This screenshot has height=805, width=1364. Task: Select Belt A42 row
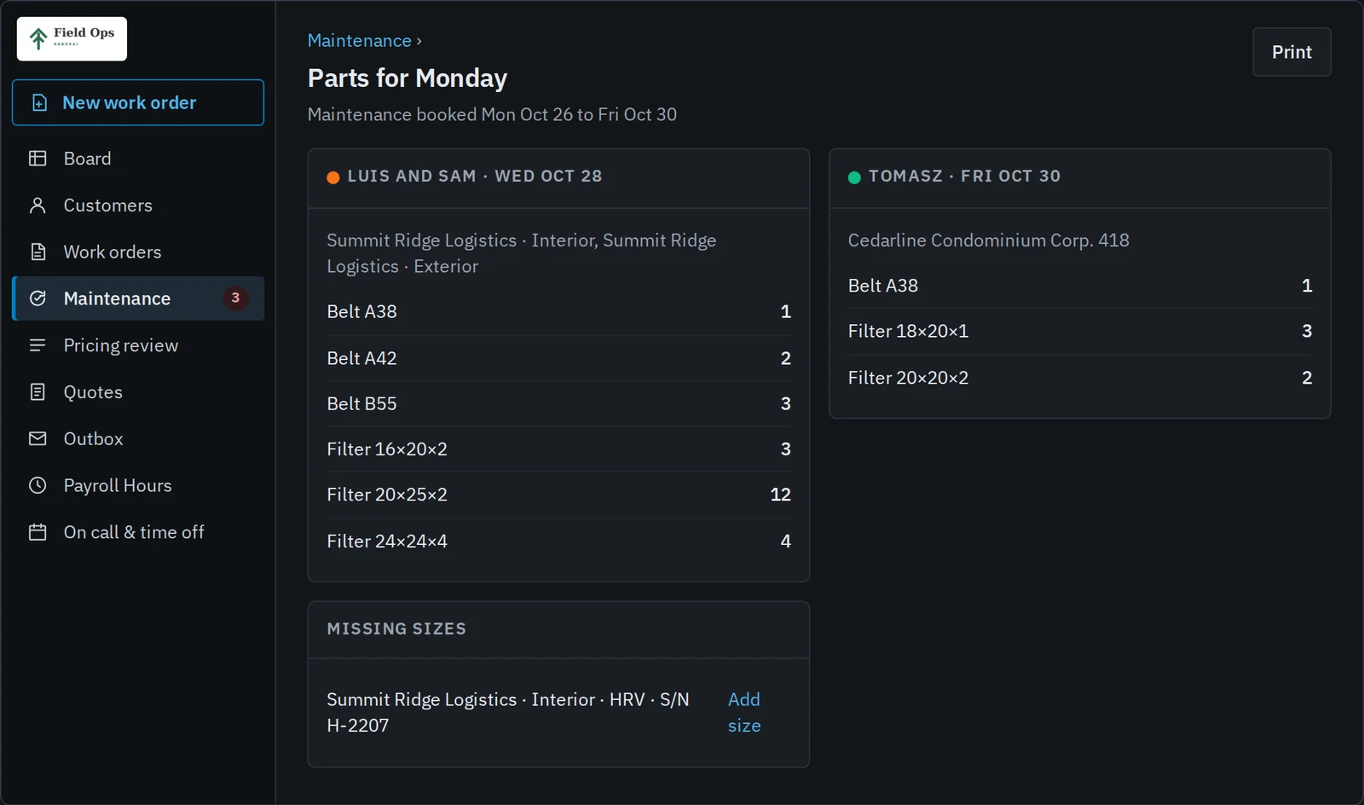(558, 358)
